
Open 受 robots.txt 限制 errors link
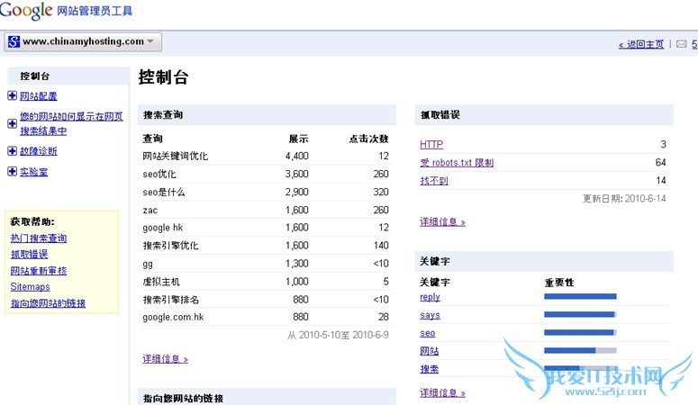click(x=457, y=163)
